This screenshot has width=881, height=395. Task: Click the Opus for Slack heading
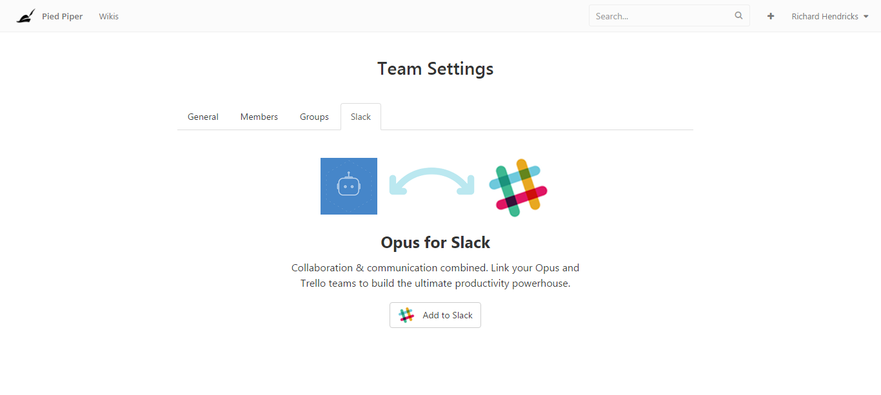(x=435, y=242)
